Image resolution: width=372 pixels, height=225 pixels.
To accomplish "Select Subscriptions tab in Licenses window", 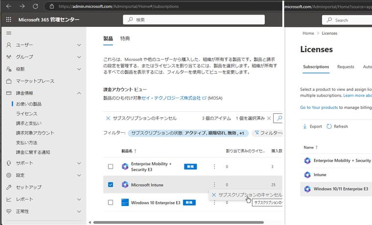I will 316,67.
